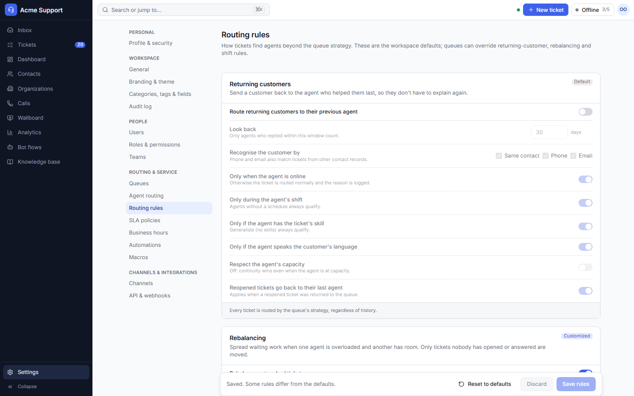
Task: Toggle 'Only during the agent's shift'
Action: pos(586,203)
